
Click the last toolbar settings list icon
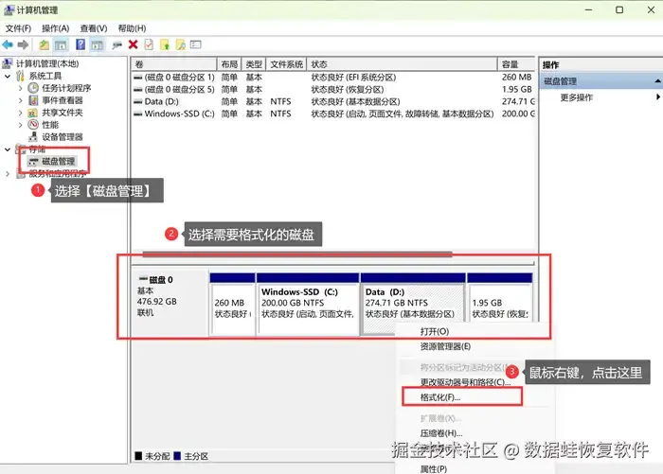click(196, 44)
